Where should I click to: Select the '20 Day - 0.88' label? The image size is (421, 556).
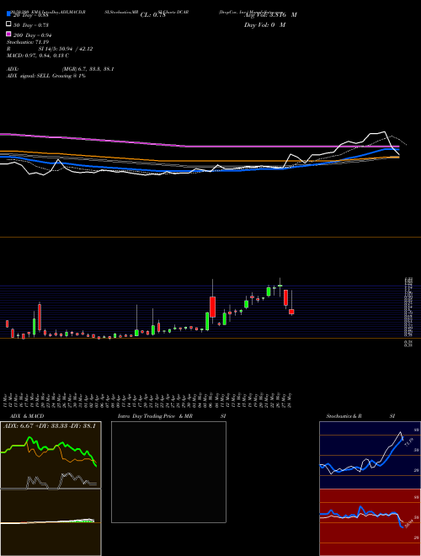point(31,15)
